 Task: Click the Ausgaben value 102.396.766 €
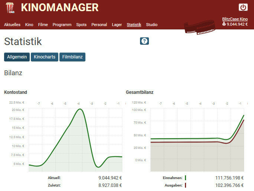point(229,185)
